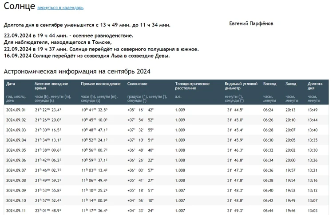Click the 'Прямое восхождение' column header
The height and width of the screenshot is (215, 333).
(x=101, y=84)
